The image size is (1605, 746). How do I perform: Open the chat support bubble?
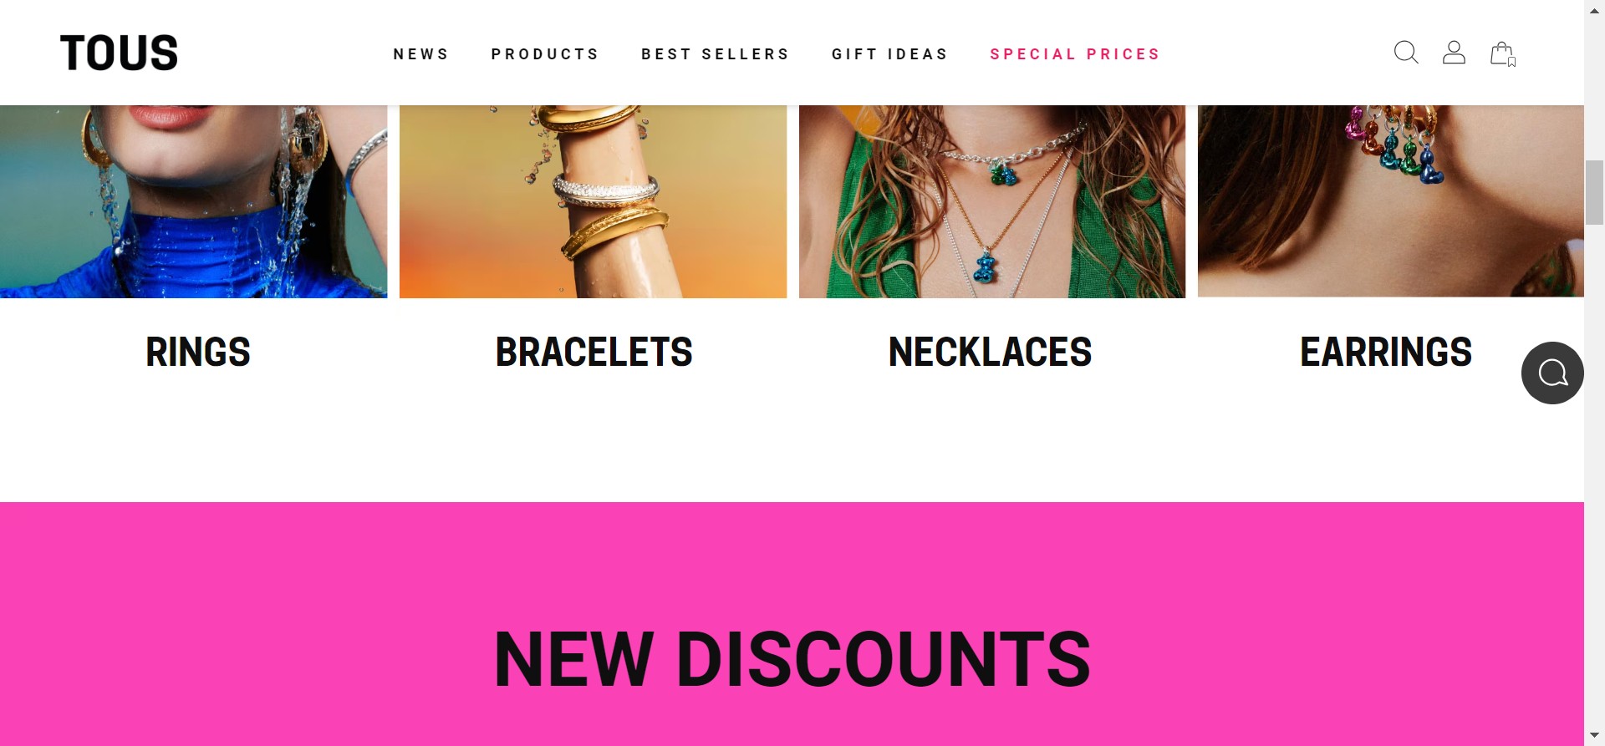(x=1552, y=373)
